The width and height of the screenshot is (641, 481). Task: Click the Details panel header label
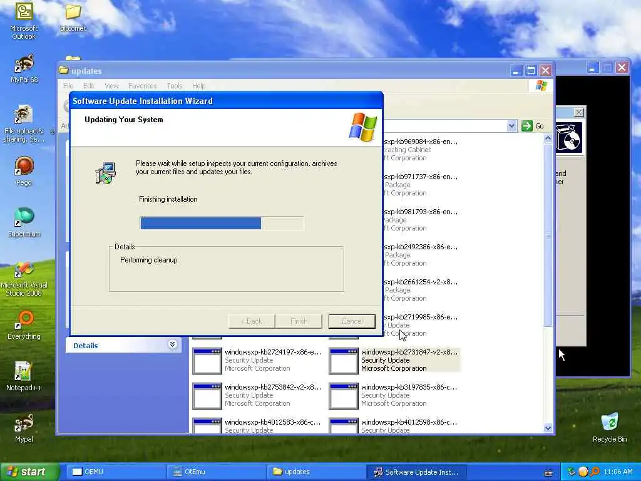[x=85, y=346]
